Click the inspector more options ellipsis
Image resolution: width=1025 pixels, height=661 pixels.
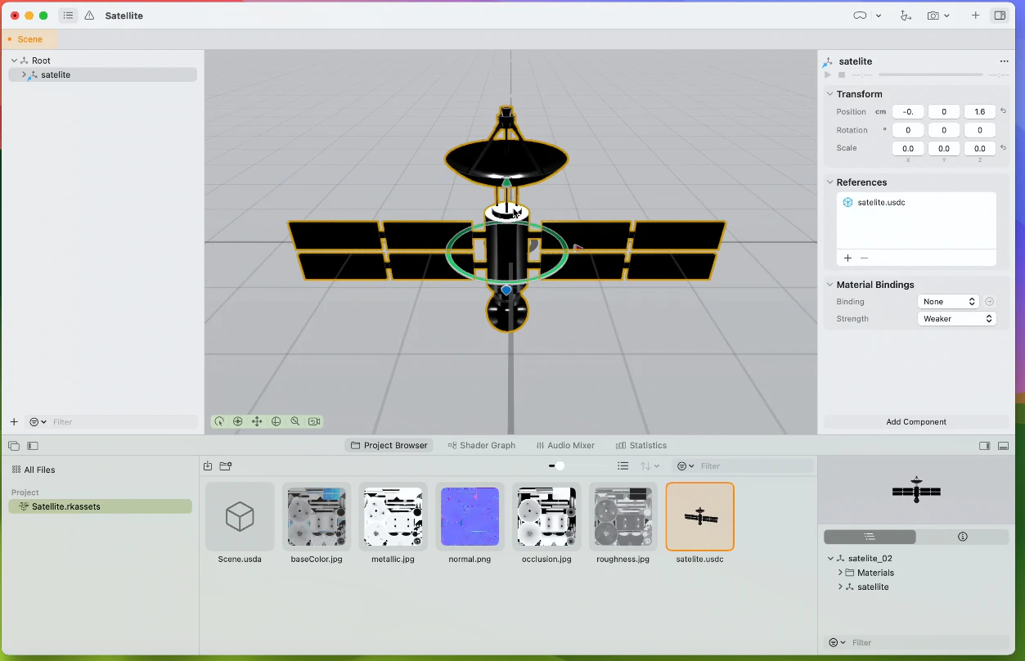(x=1004, y=61)
